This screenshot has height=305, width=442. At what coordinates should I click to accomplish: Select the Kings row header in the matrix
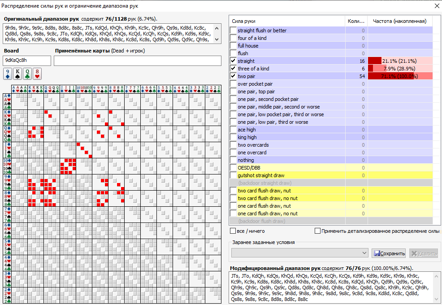click(x=7, y=118)
